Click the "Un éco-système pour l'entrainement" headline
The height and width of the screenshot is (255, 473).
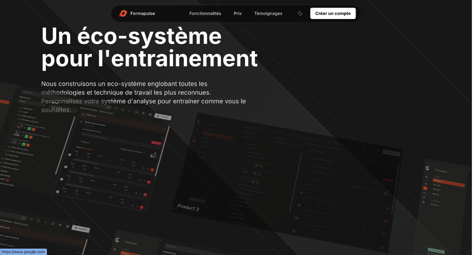click(x=150, y=47)
